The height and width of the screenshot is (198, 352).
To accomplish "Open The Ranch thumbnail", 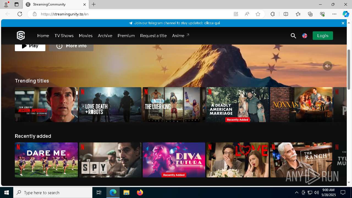I will pos(301,160).
